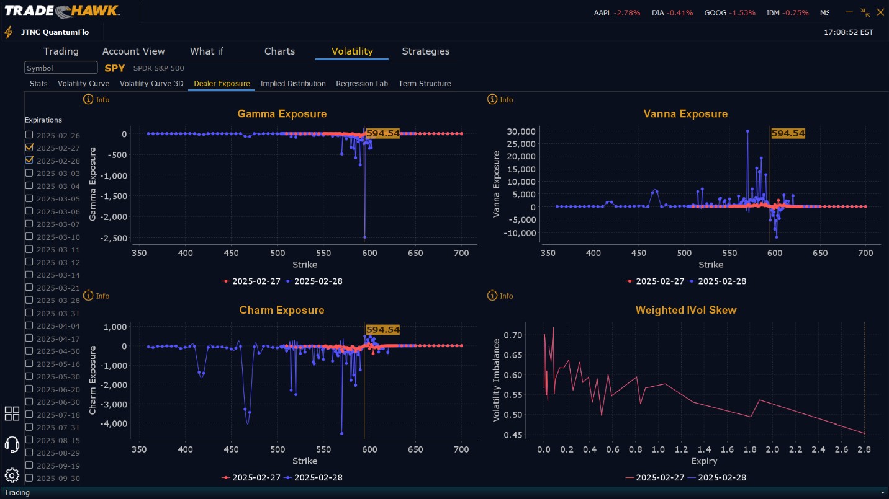Open the settings gear icon
The image size is (889, 499).
tap(12, 475)
